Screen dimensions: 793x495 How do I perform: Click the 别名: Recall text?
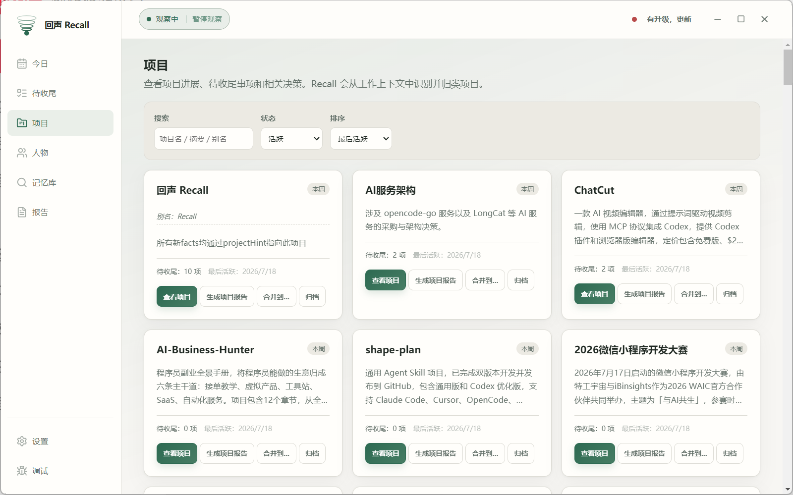[176, 217]
